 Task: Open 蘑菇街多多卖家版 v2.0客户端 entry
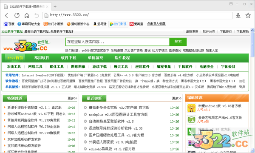click(119, 108)
